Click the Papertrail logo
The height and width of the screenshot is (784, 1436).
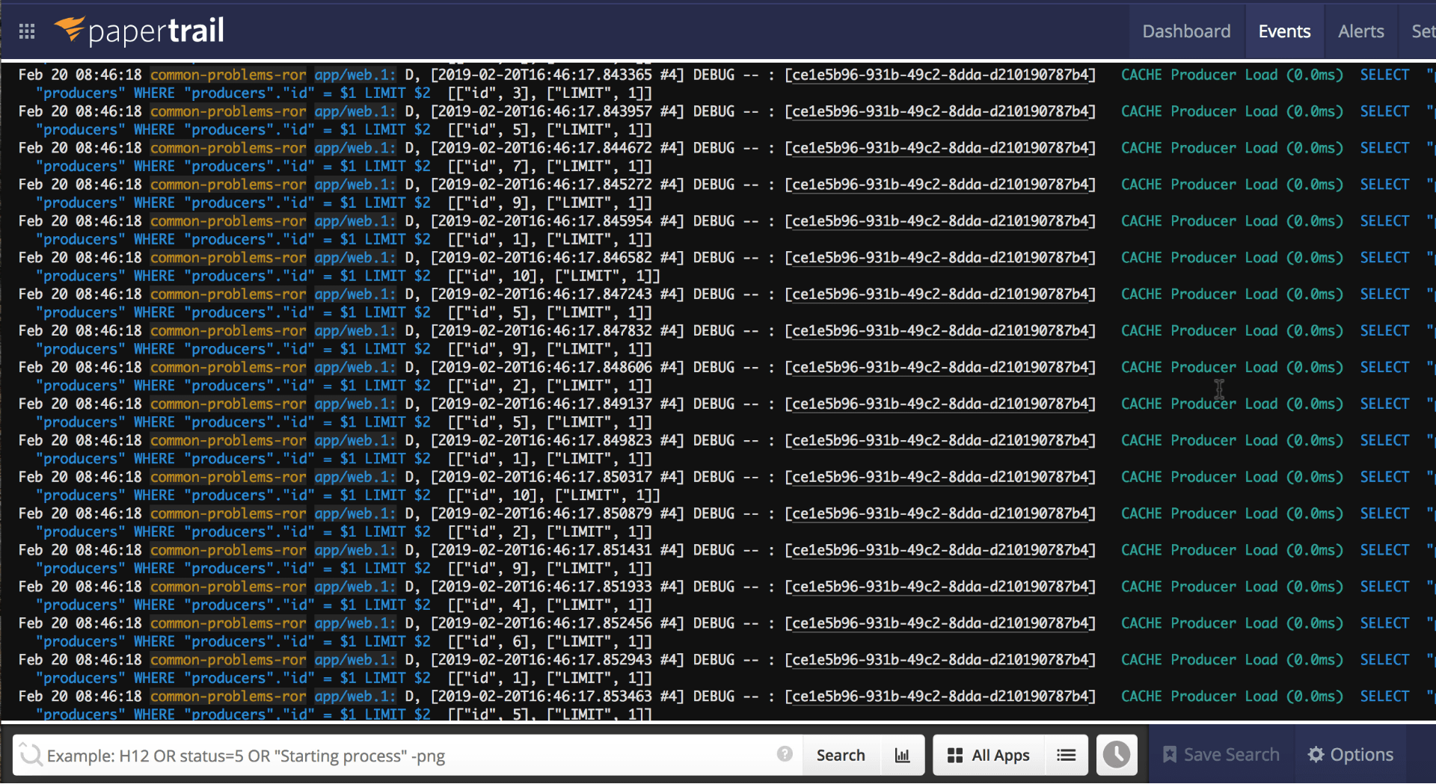(x=139, y=31)
